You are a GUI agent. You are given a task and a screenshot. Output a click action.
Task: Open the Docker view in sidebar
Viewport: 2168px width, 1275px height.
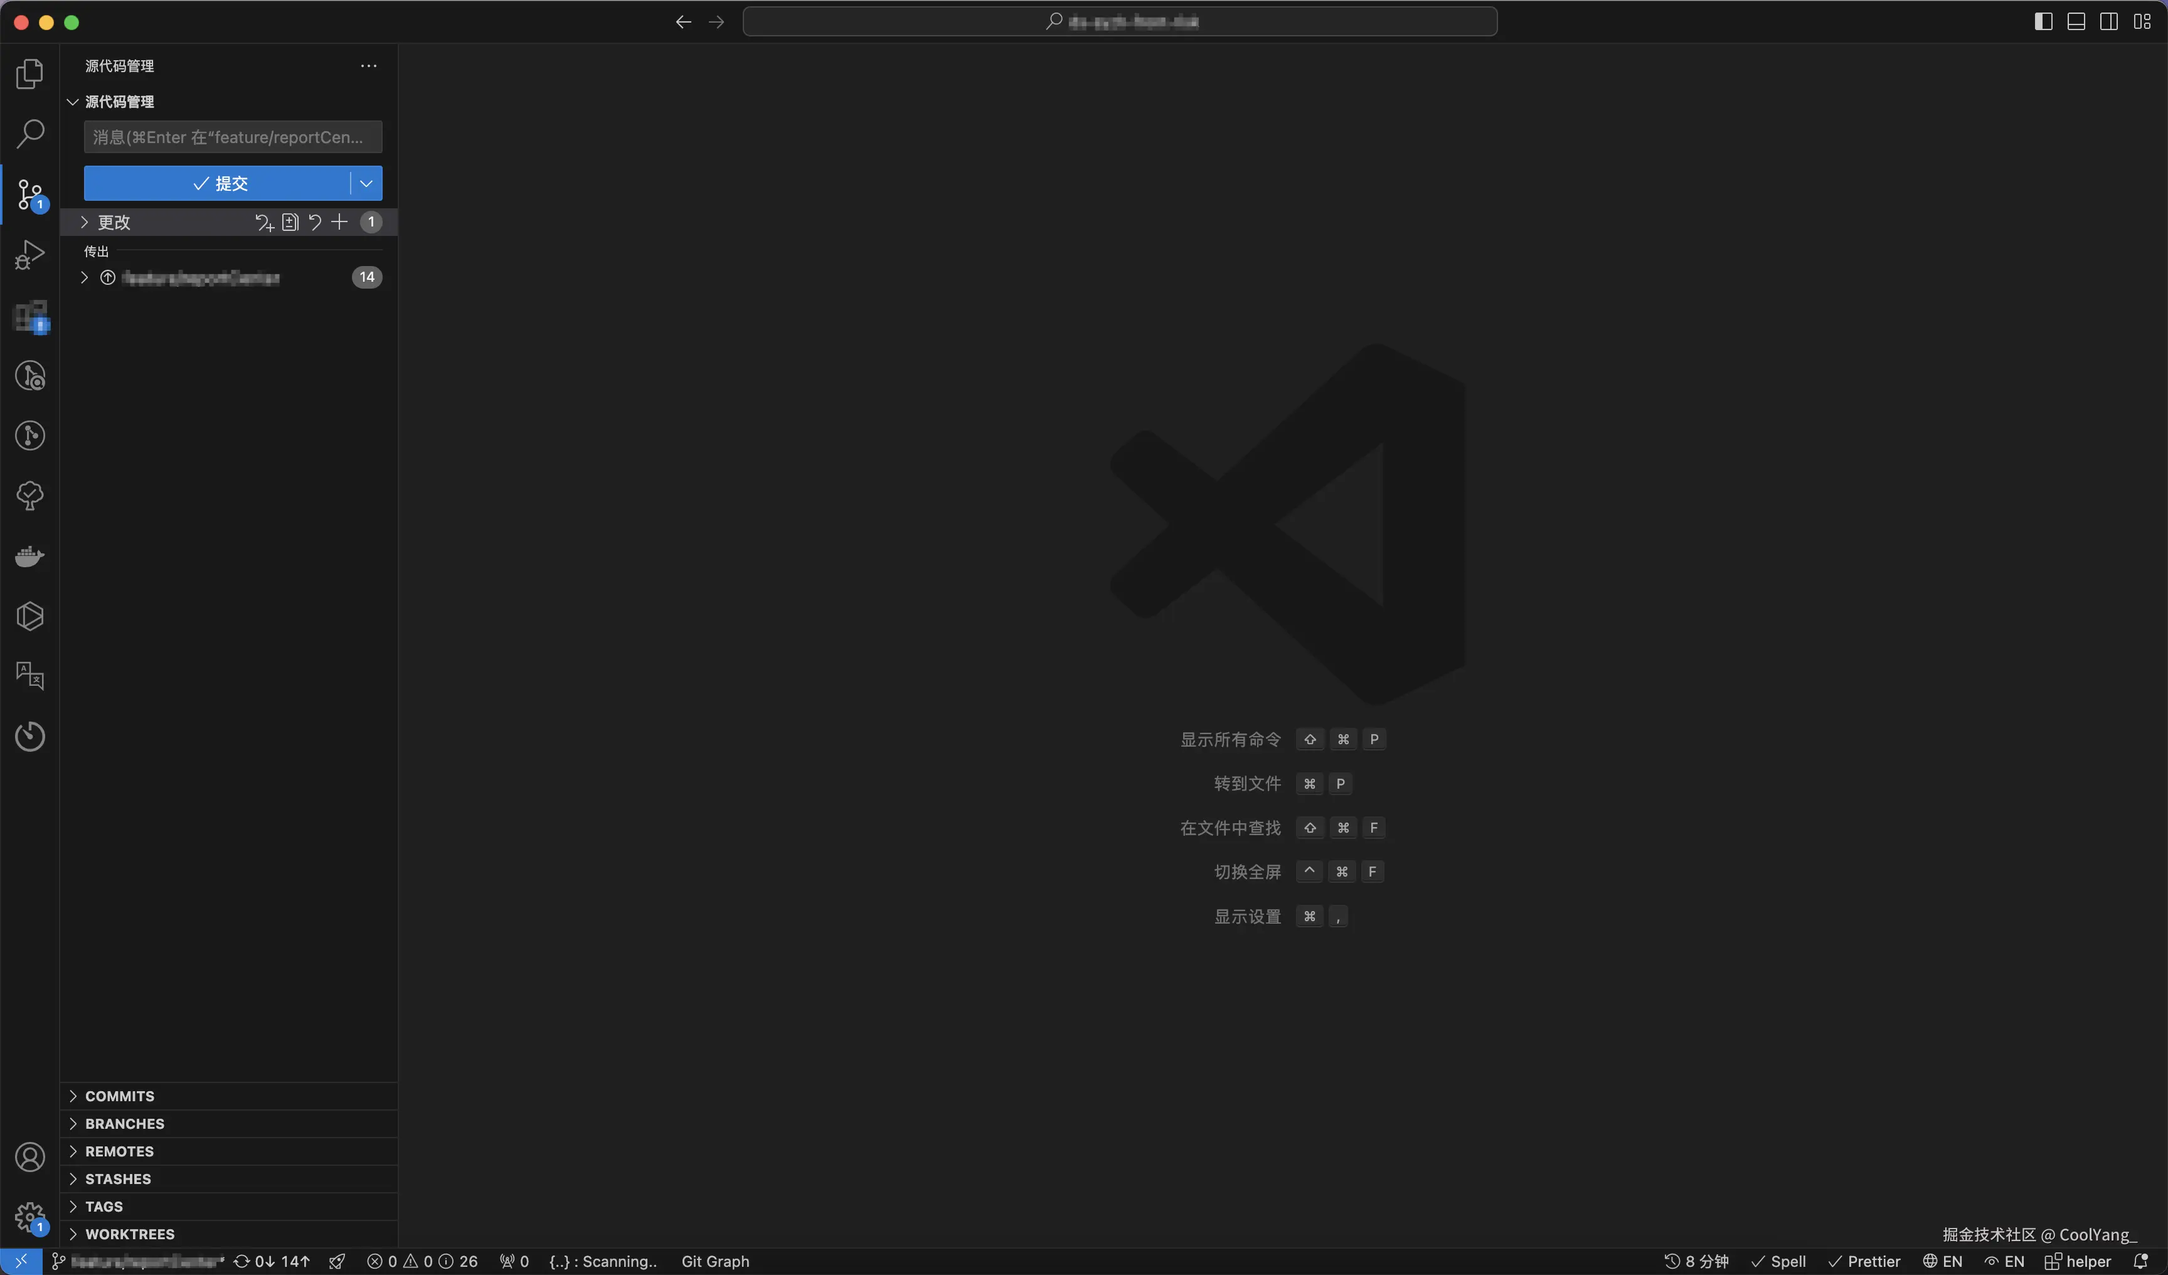(30, 557)
